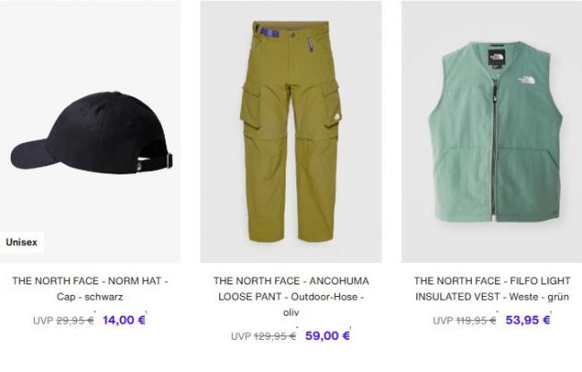The height and width of the screenshot is (372, 582).
Task: Click the cargo pocket logo on pants
Action: pos(335,117)
